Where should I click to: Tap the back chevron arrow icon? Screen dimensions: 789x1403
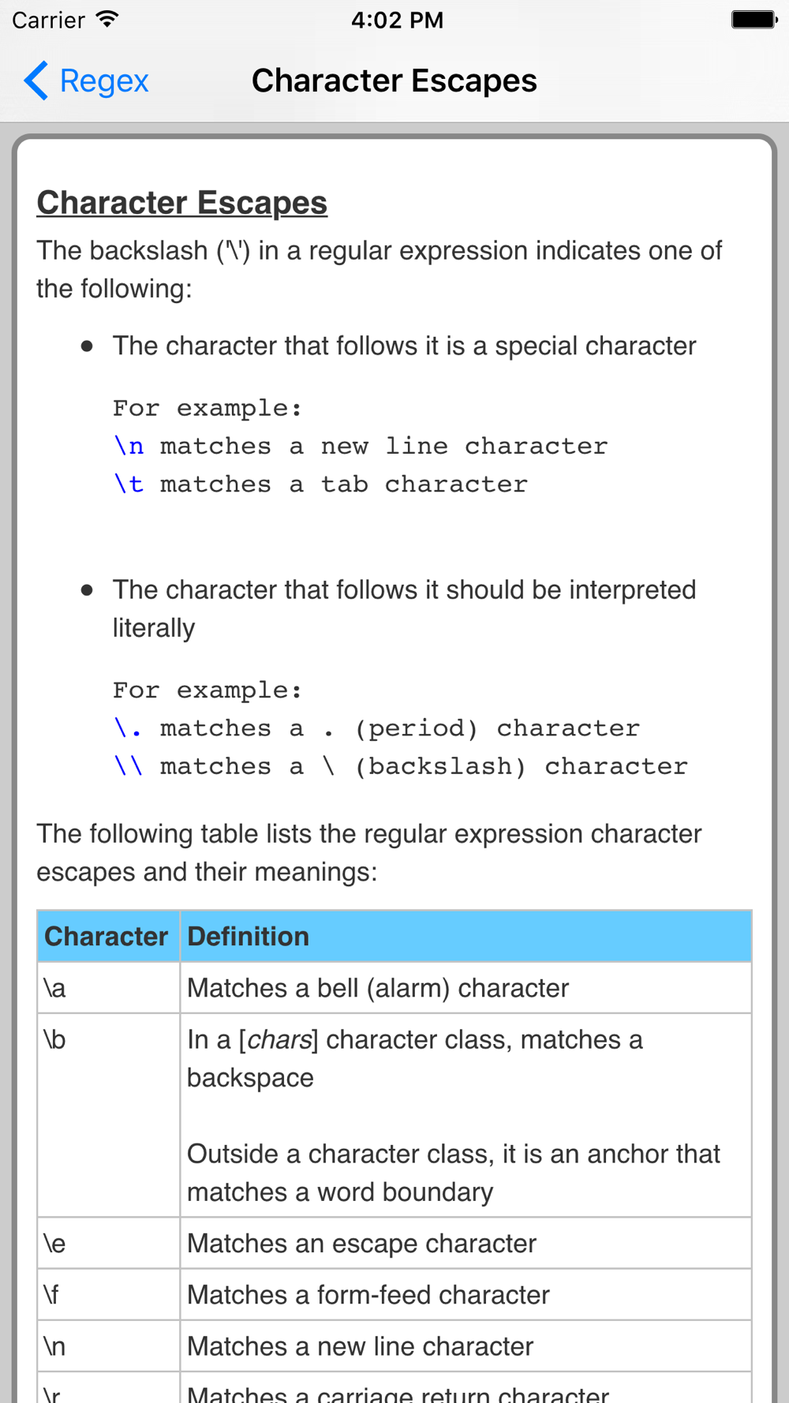[36, 80]
